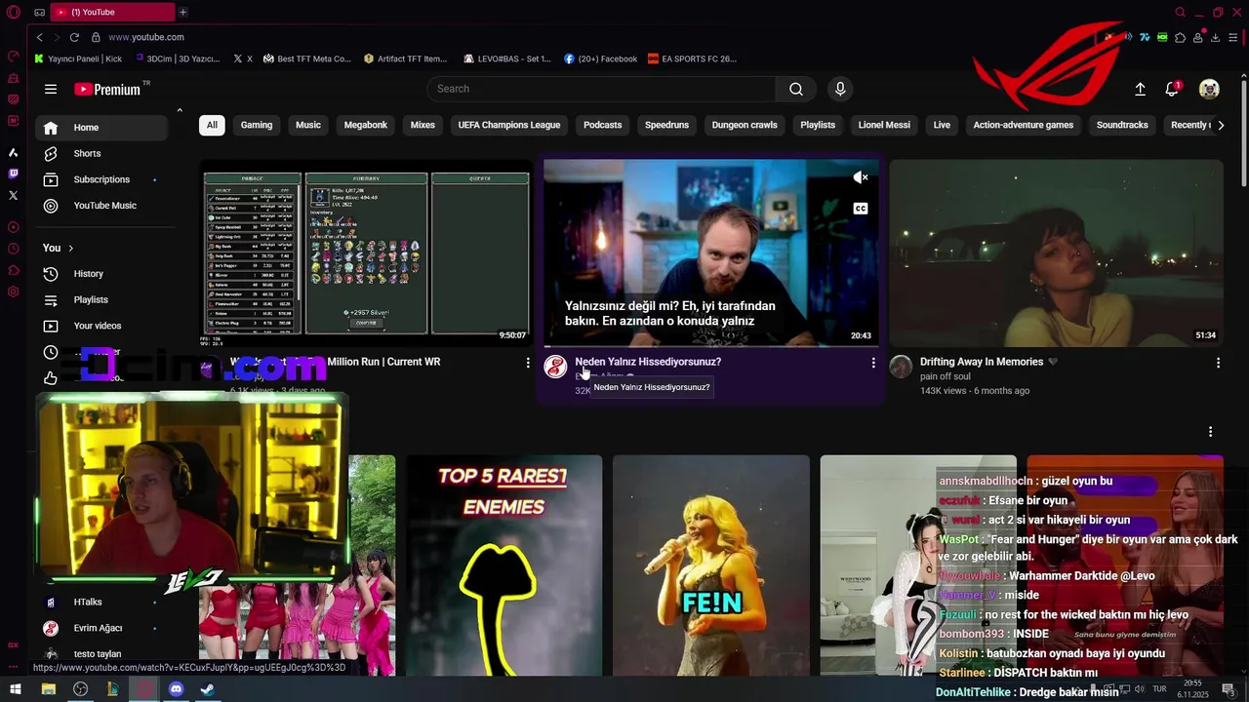Open Discord from the taskbar

(176, 689)
